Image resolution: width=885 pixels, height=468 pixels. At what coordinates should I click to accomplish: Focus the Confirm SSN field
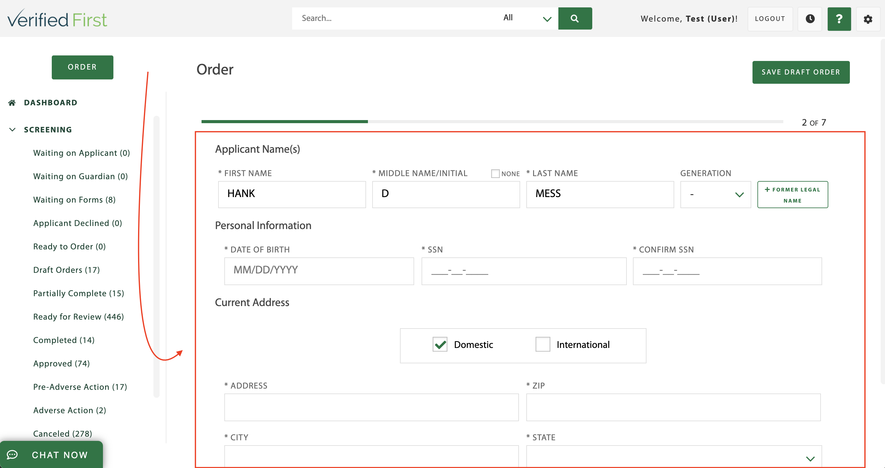(x=727, y=271)
